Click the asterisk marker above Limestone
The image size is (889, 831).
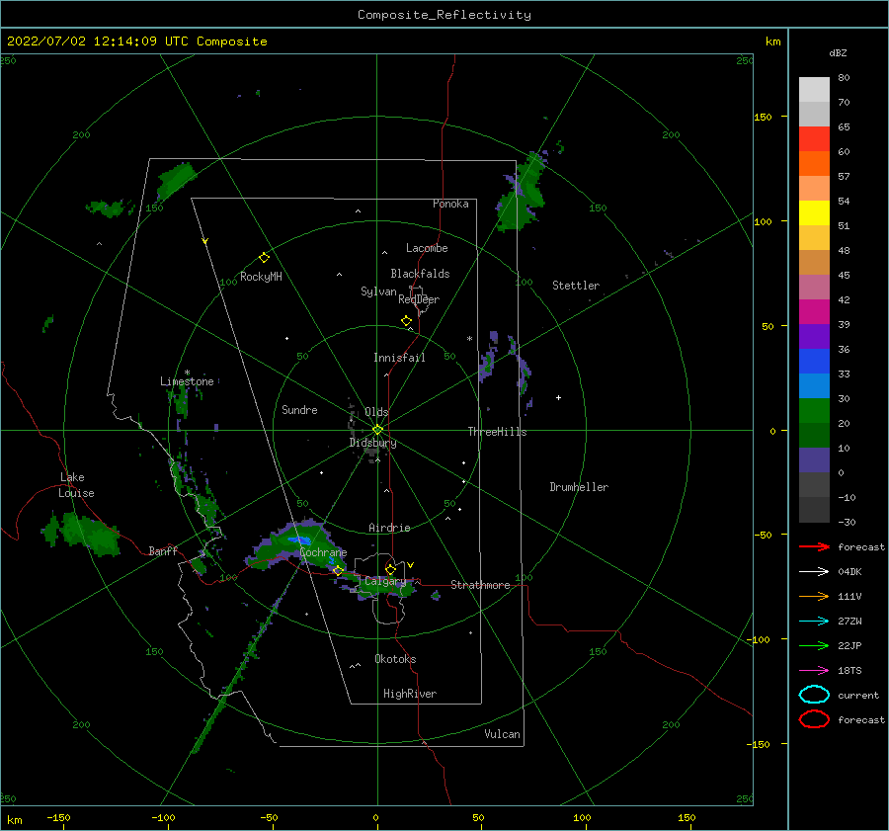click(187, 373)
